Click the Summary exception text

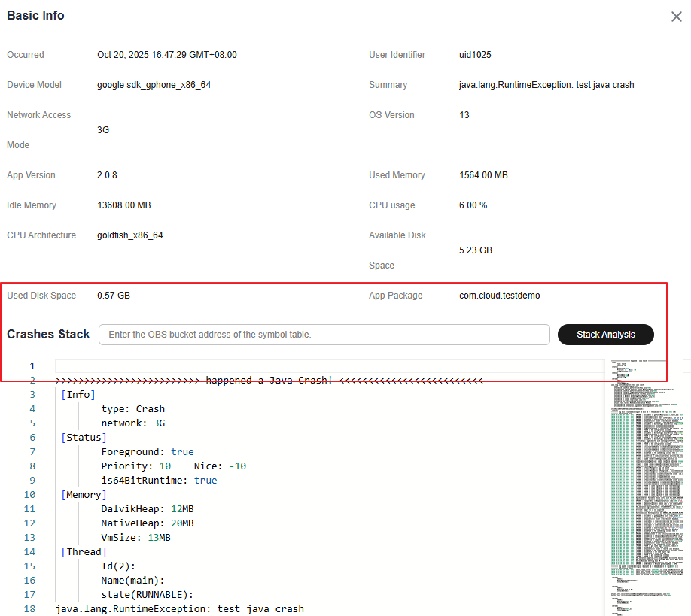pos(546,85)
